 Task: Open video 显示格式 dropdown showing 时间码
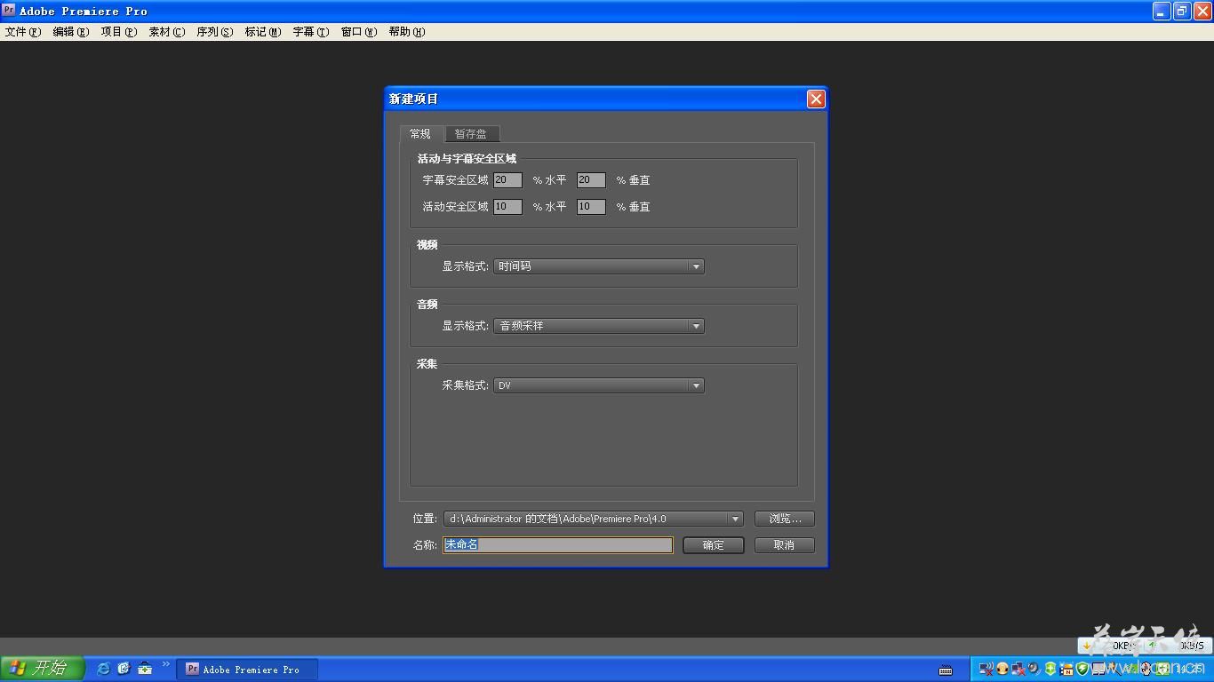(x=599, y=266)
